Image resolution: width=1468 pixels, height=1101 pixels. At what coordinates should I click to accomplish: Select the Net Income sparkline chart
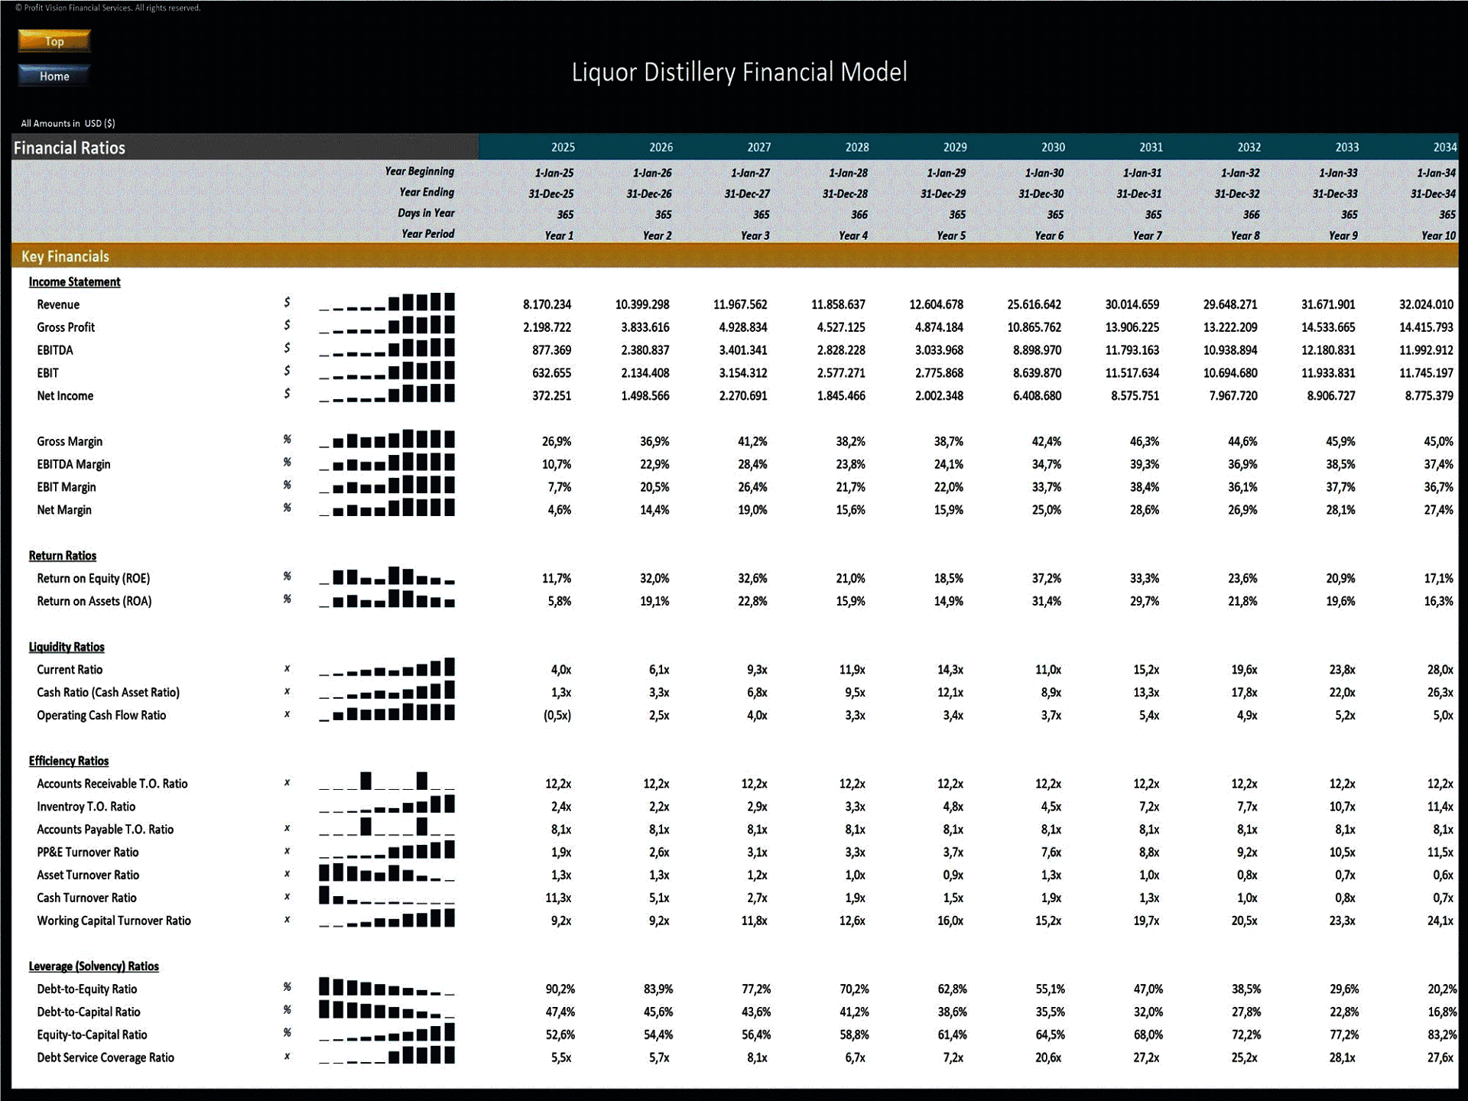pyautogui.click(x=387, y=394)
